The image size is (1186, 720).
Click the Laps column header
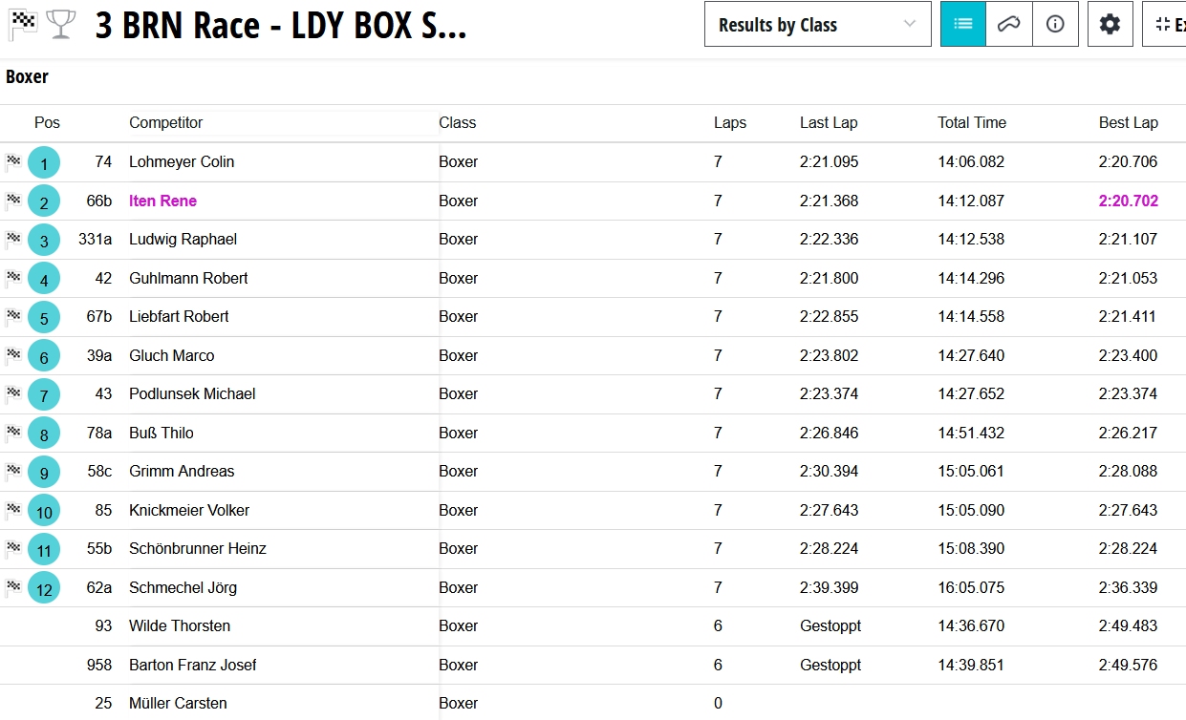tap(729, 123)
